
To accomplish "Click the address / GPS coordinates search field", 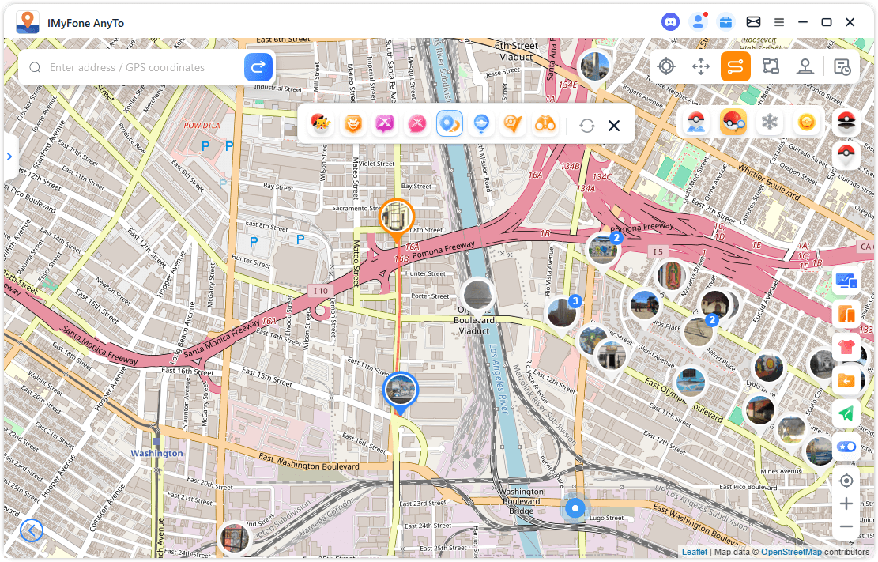I will (x=142, y=68).
